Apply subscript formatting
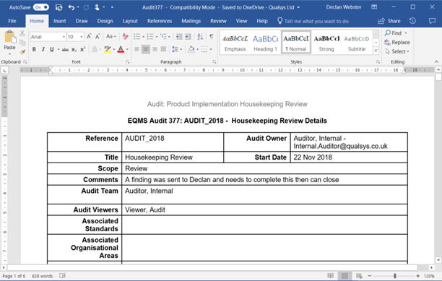Screen dimensions: 442x281 click(74, 50)
